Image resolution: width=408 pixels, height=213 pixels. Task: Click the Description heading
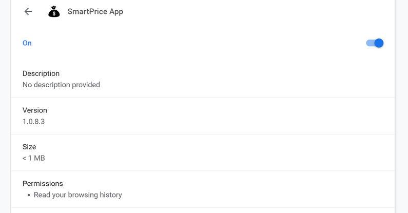point(41,73)
